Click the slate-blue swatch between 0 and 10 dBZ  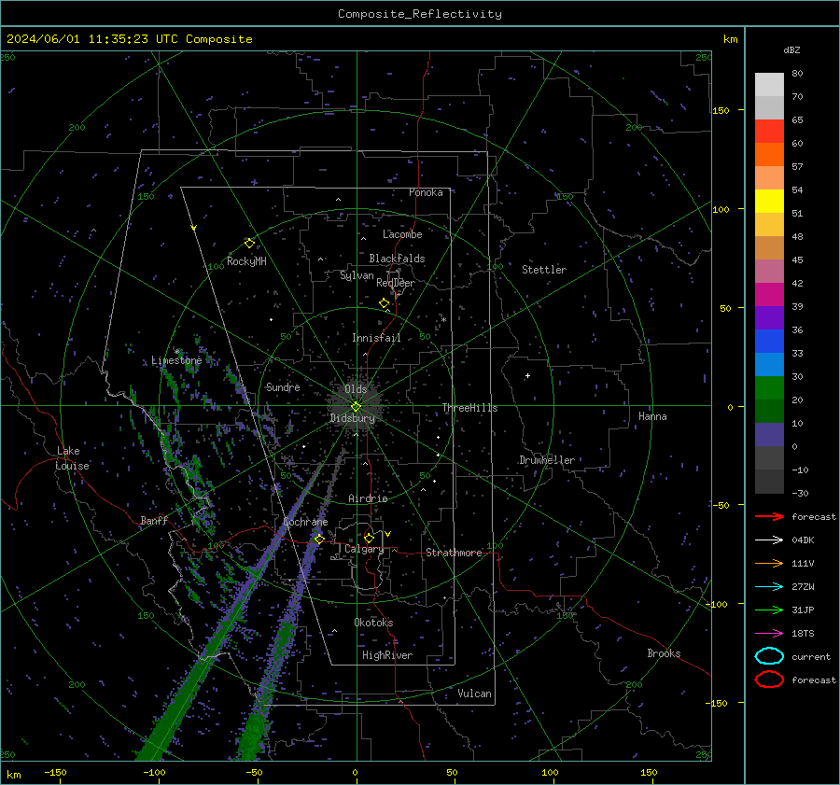click(x=769, y=435)
